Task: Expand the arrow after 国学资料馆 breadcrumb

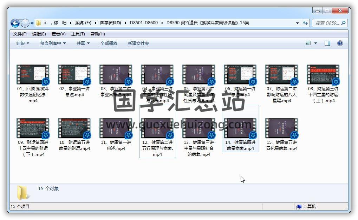Action: (x=125, y=23)
